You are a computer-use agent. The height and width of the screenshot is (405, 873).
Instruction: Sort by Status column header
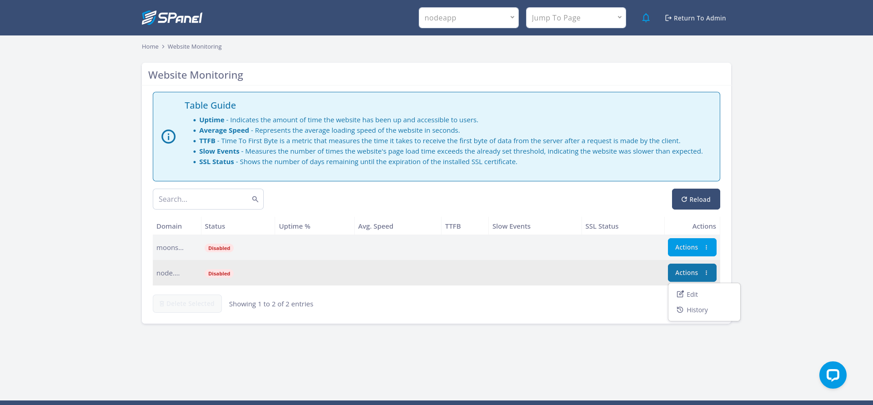[238, 226]
